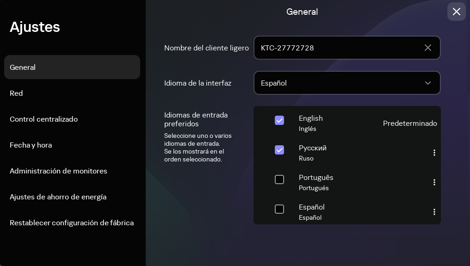
Task: Close the Ajustes settings window
Action: coord(457,12)
